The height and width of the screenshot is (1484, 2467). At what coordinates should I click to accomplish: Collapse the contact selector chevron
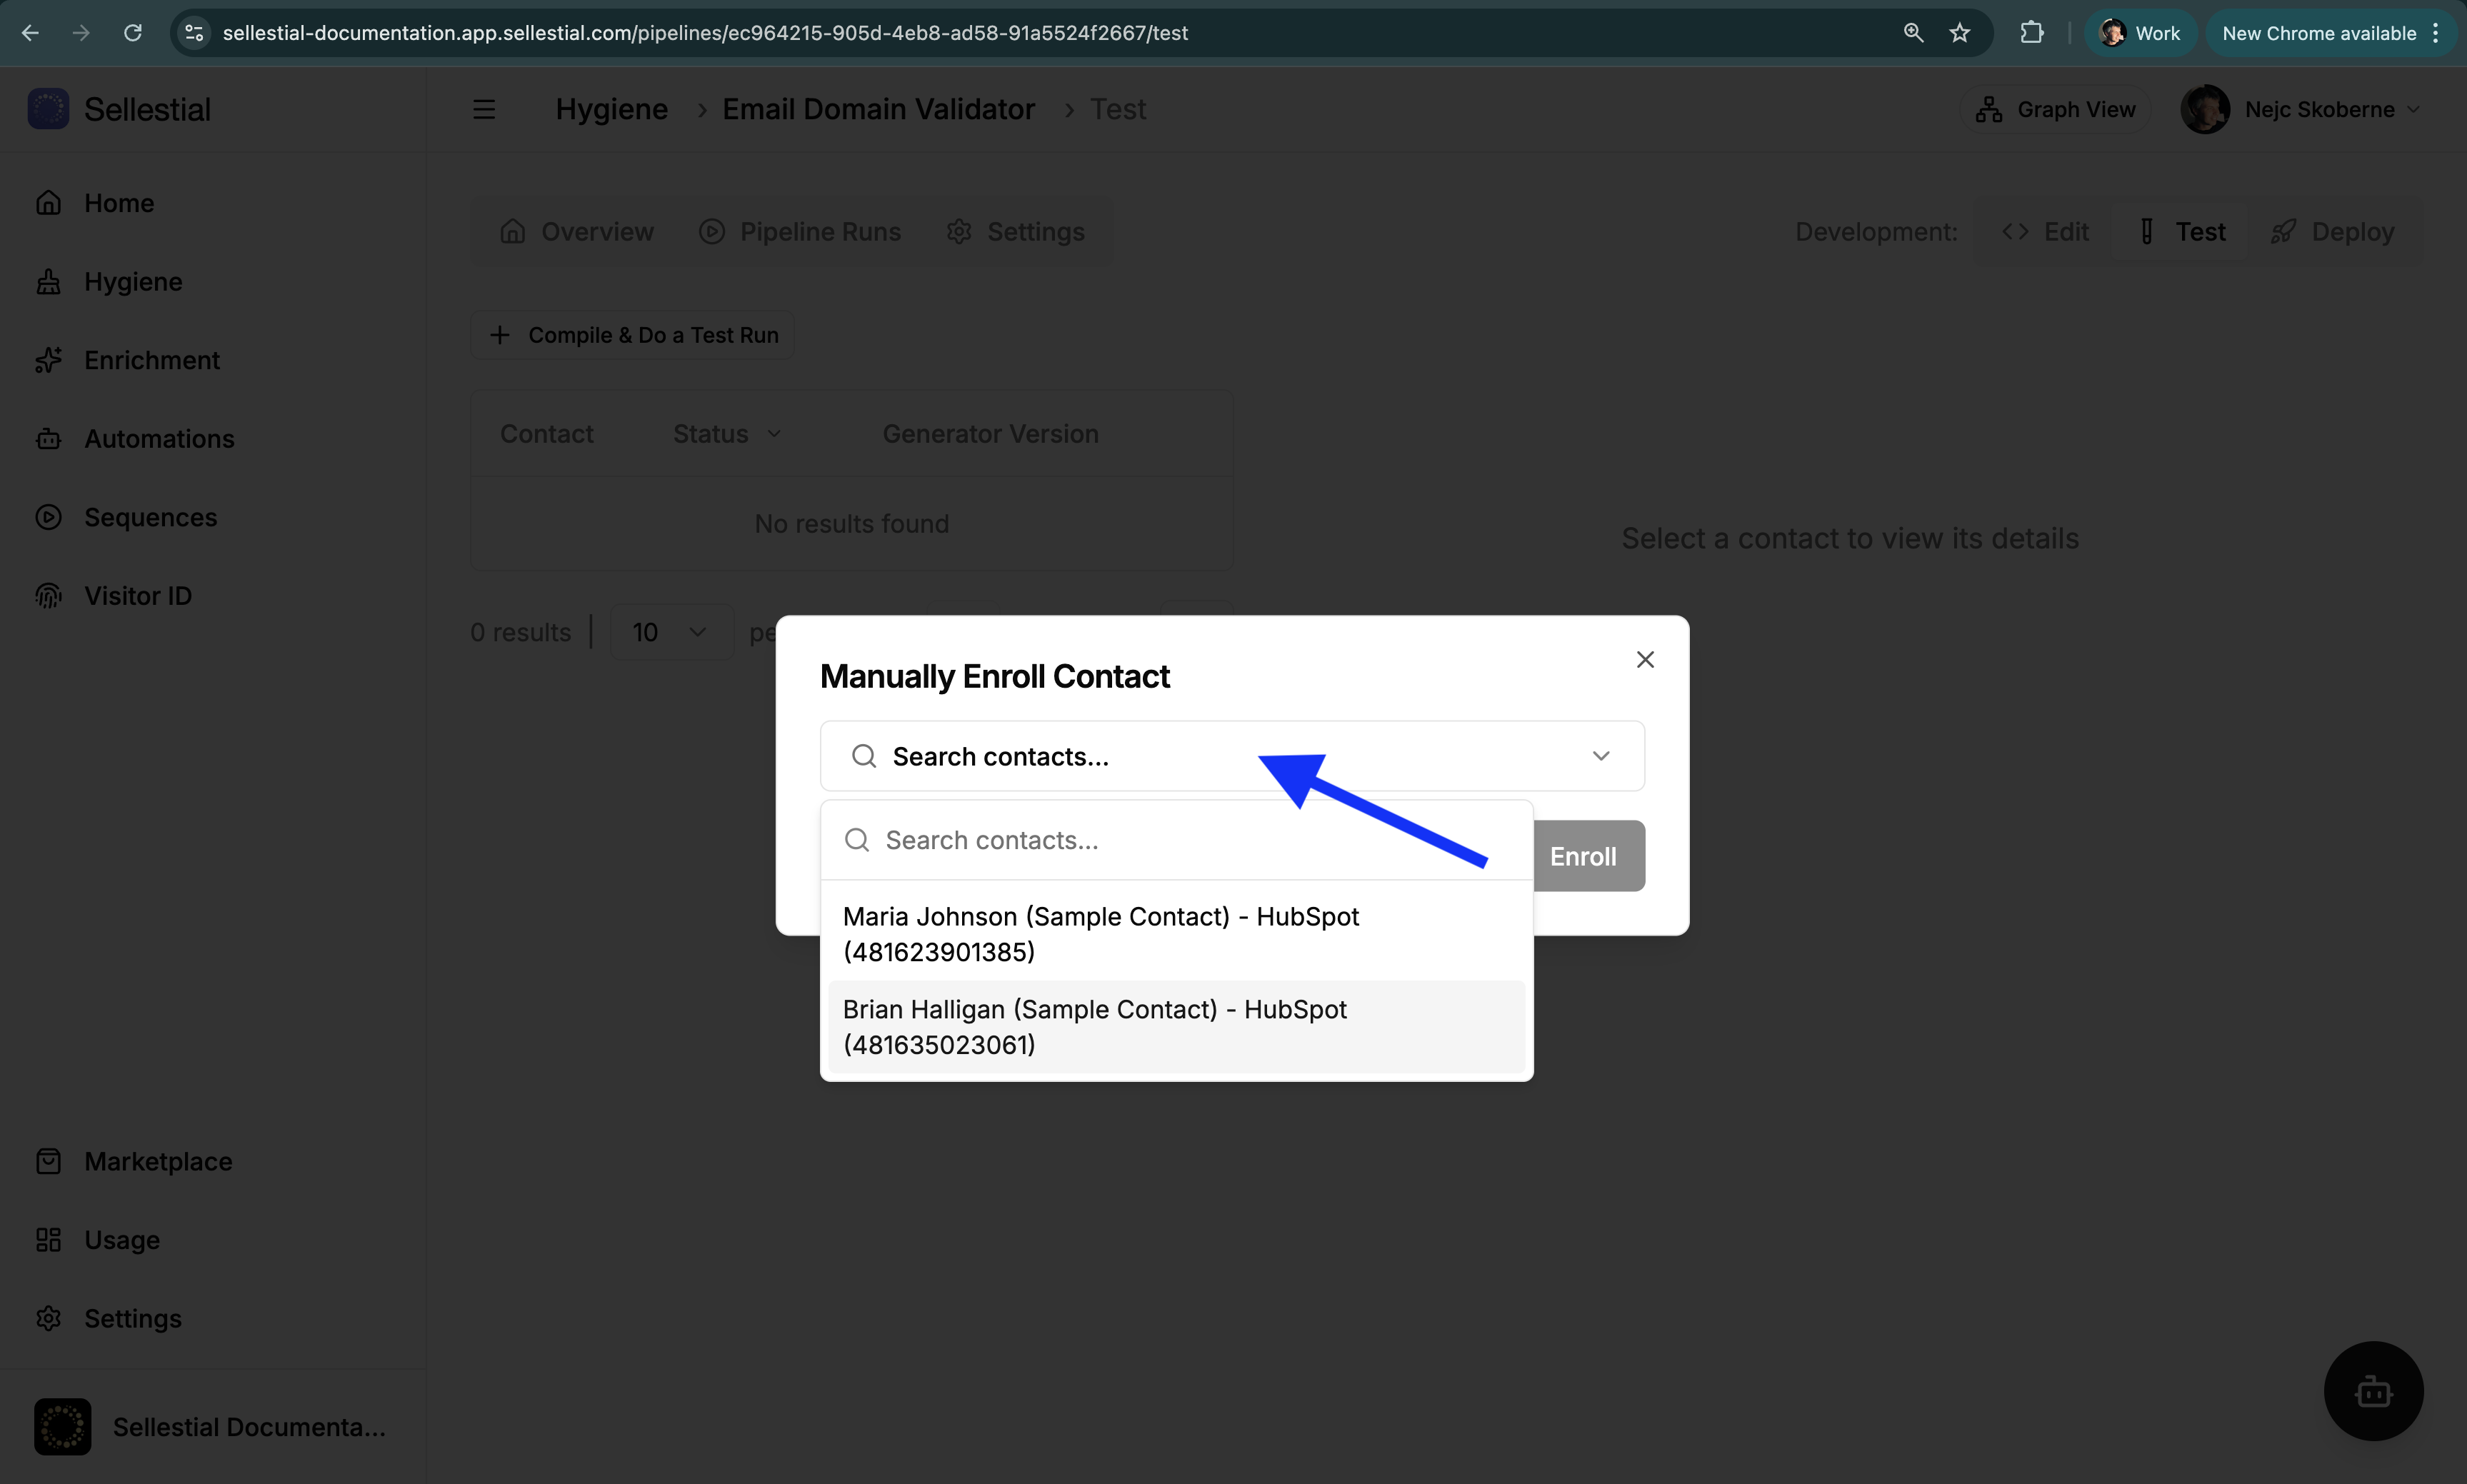[x=1600, y=756]
